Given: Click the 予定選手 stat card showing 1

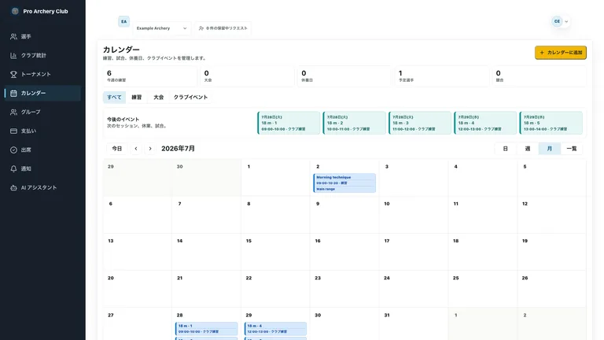Looking at the screenshot, I should click(x=441, y=76).
